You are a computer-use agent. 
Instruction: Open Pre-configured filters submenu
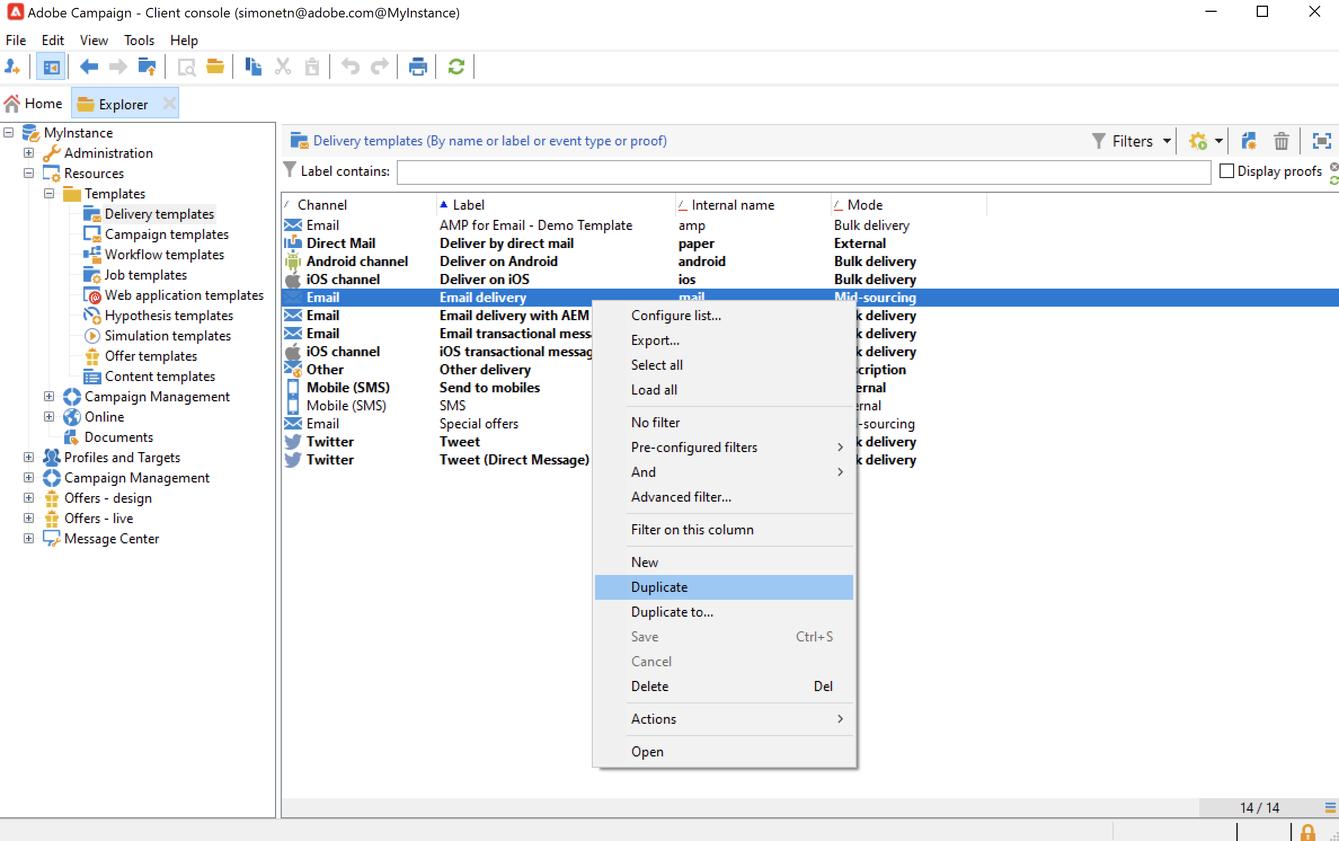[x=694, y=447]
